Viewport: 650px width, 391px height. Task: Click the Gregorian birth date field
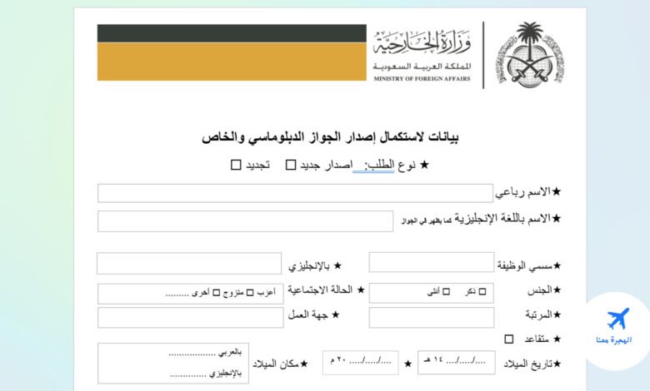point(361,363)
